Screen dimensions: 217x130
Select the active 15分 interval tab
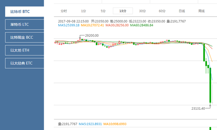[123, 11]
